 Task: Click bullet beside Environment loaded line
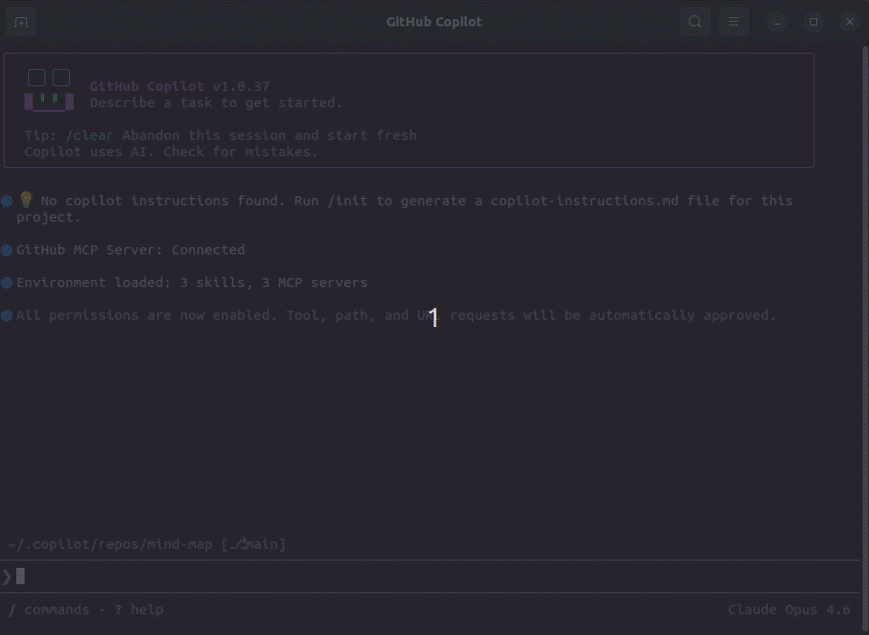pyautogui.click(x=6, y=283)
